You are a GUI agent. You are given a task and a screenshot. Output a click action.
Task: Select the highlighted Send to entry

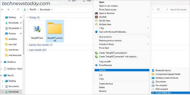(122, 70)
